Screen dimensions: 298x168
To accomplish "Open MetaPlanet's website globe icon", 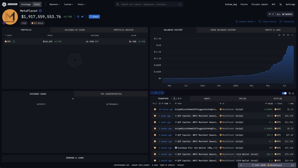I will click(78, 17).
